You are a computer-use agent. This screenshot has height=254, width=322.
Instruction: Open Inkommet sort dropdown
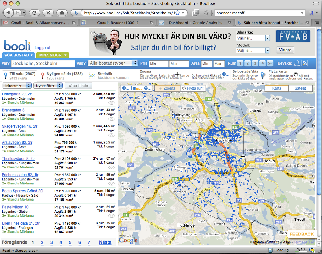click(17, 86)
